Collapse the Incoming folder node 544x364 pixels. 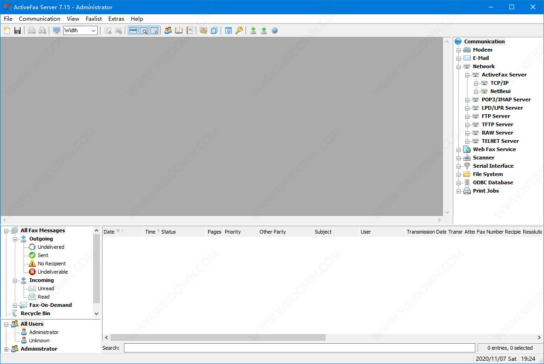click(15, 281)
